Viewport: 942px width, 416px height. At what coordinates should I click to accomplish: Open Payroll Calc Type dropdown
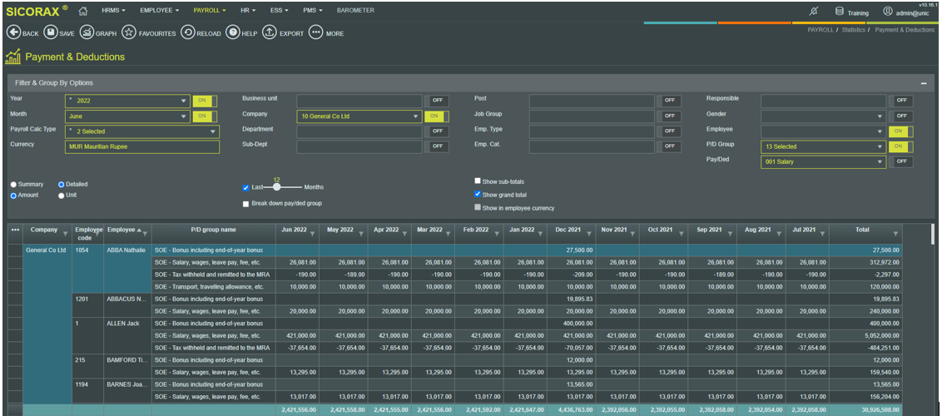click(x=142, y=131)
